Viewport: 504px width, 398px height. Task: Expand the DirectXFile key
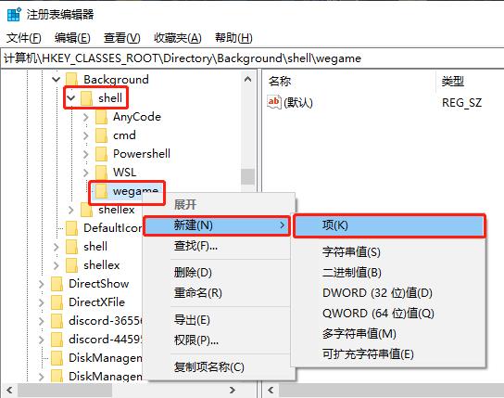click(42, 302)
